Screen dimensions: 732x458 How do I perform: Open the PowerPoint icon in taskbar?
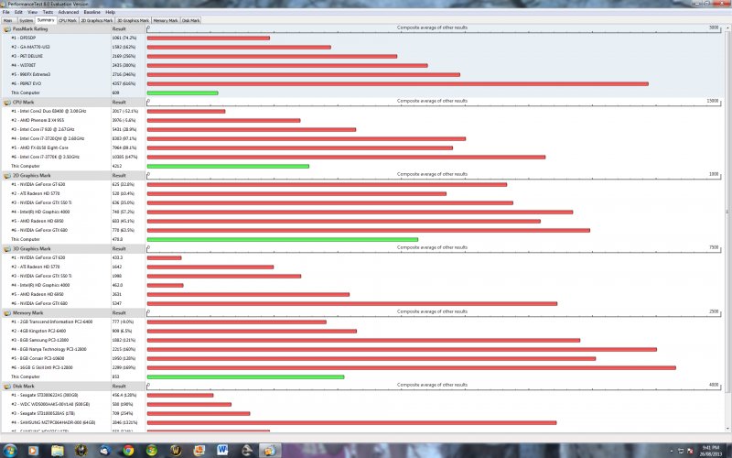pyautogui.click(x=199, y=451)
